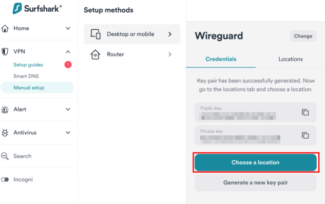This screenshot has height=204, width=325.
Task: Switch to the Locations tab
Action: pos(290,59)
